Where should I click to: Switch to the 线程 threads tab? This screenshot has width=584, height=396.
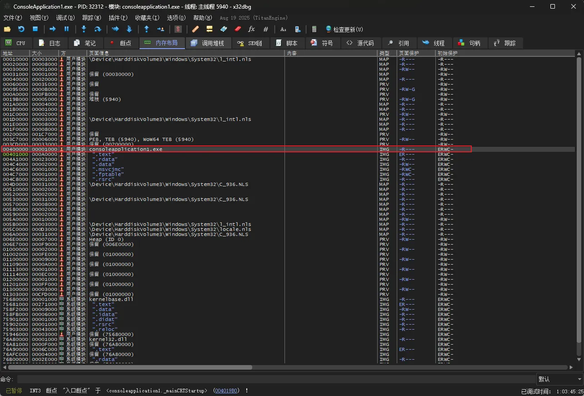pyautogui.click(x=434, y=43)
